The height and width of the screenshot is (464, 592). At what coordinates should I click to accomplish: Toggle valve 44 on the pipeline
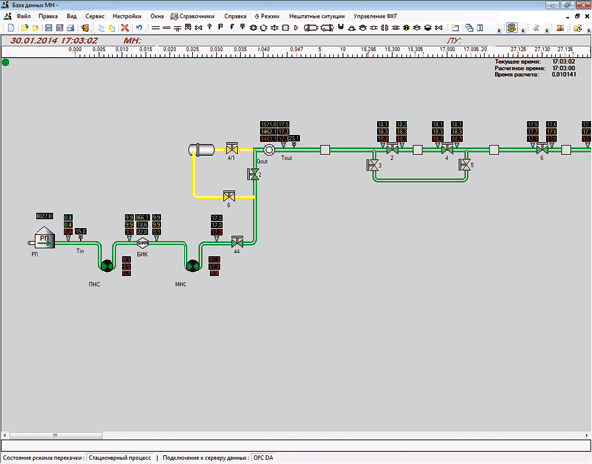click(x=237, y=242)
